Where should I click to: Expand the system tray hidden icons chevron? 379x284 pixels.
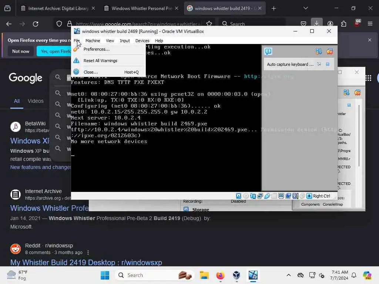tap(289, 275)
